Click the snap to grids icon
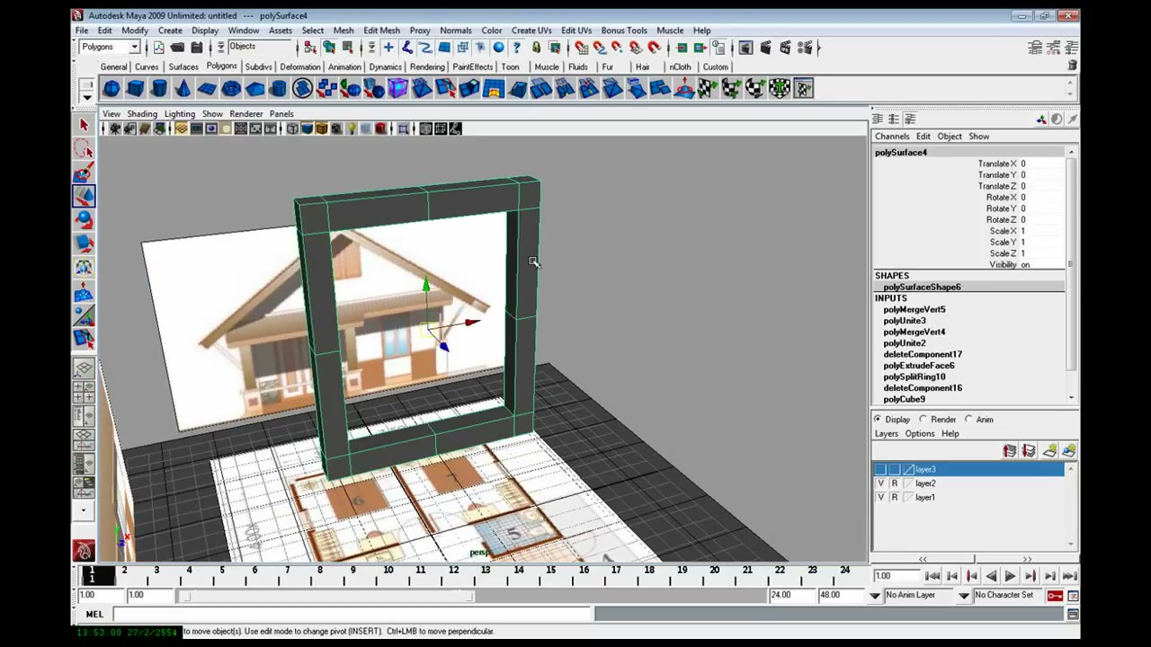1151x647 pixels. coord(581,48)
